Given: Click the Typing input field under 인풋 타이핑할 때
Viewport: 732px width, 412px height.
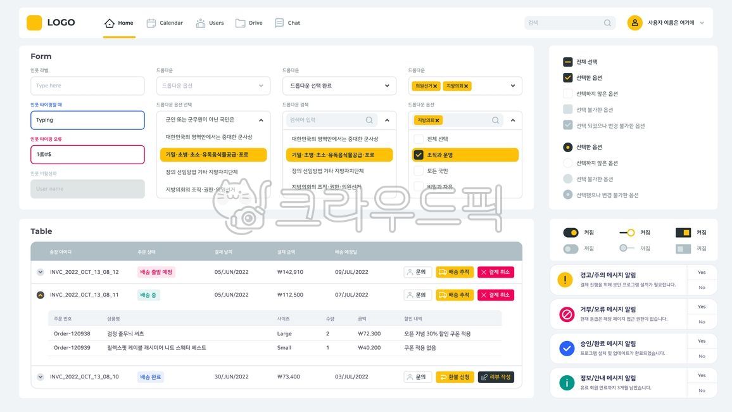Looking at the screenshot, I should pyautogui.click(x=87, y=120).
